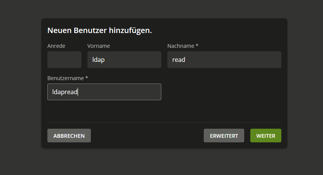Select the Nachname field containing read
This screenshot has height=175, width=323.
(224, 60)
